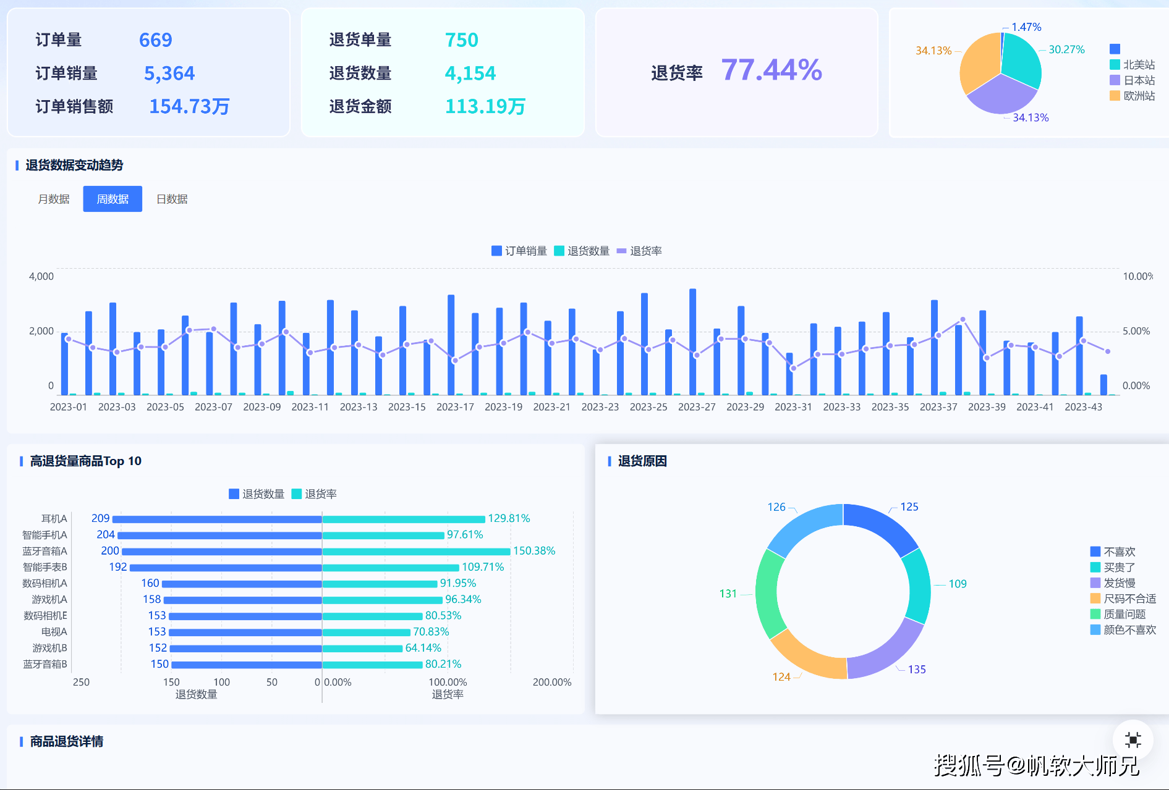This screenshot has height=790, width=1169.
Task: Toggle 退货率 legend in Top 10 chart
Action: pyautogui.click(x=314, y=494)
